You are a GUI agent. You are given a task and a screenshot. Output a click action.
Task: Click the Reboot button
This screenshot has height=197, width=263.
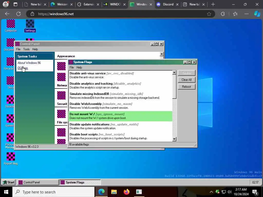pos(186,87)
